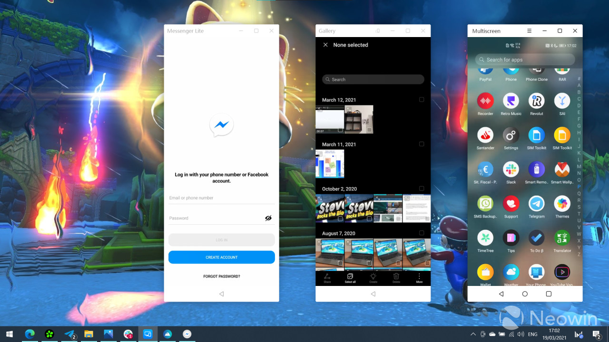609x342 pixels.
Task: Toggle password visibility eye icon
Action: click(x=268, y=218)
